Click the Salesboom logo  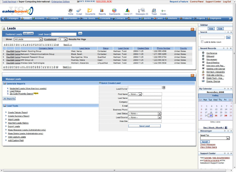click(18, 11)
